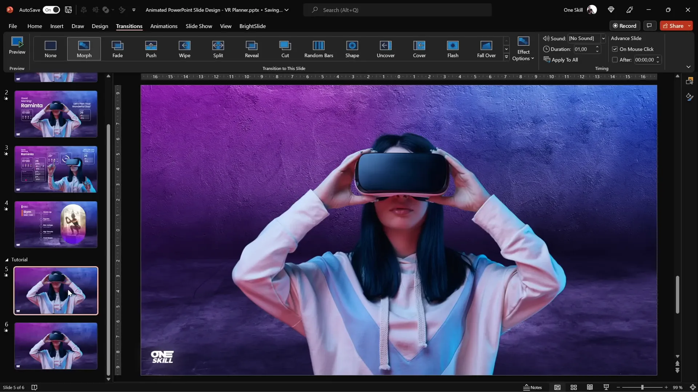The image size is (698, 392).
Task: Apply the Wipe transition
Action: [x=184, y=49]
